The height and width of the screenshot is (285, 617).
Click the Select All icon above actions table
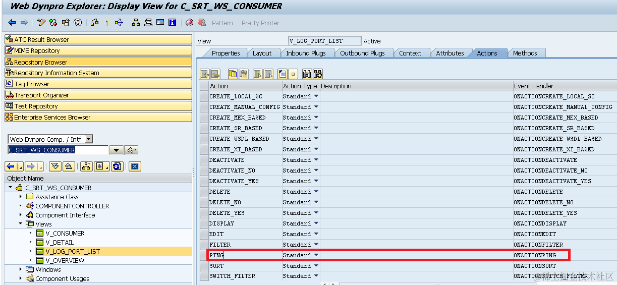[x=257, y=74]
